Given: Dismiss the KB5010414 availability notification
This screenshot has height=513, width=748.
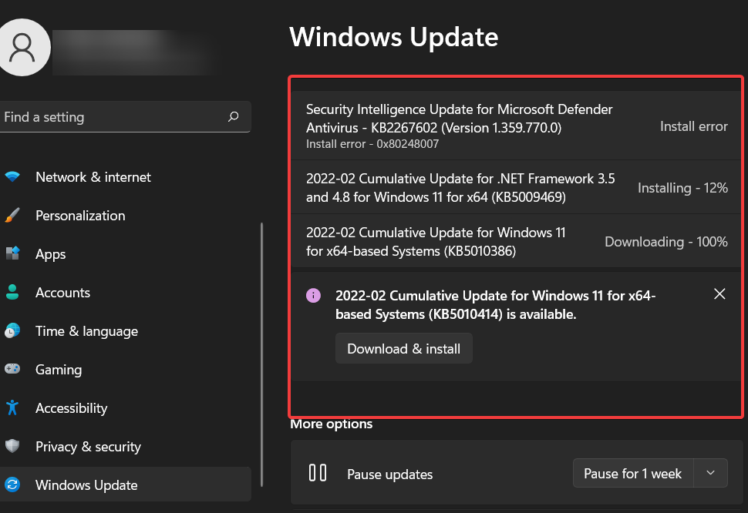Looking at the screenshot, I should (719, 293).
